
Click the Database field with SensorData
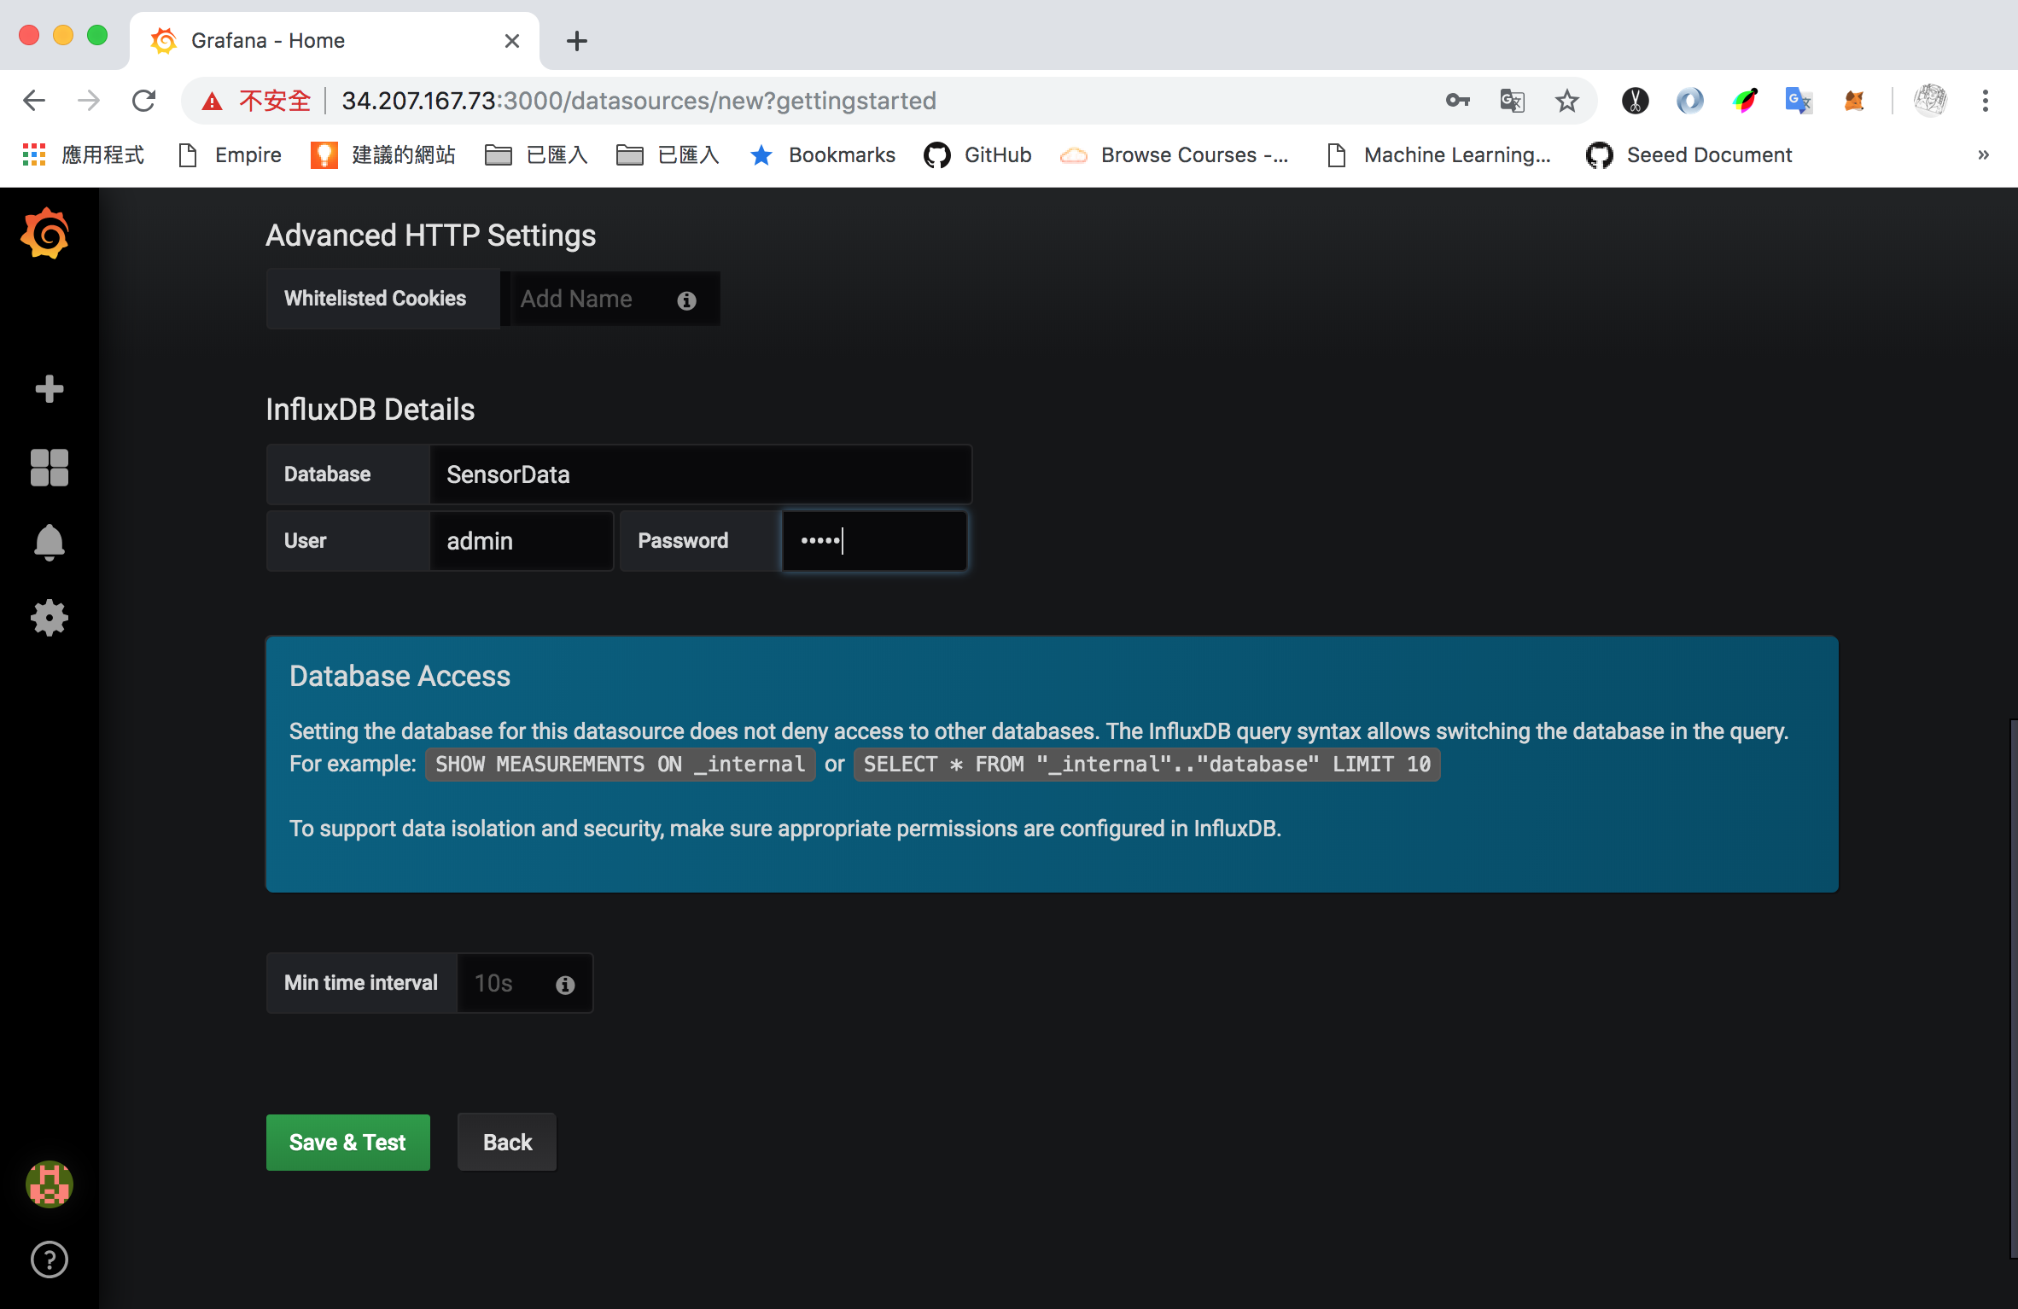701,474
